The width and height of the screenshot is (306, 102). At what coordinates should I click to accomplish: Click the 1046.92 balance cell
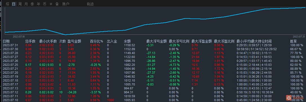[x=130, y=76]
